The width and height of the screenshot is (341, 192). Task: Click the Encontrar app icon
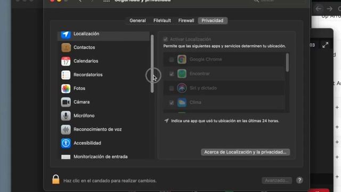[182, 74]
